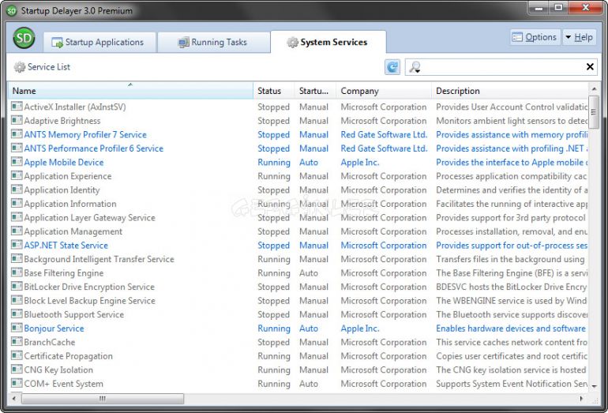Click the Bonjour Service row icon

click(17, 328)
